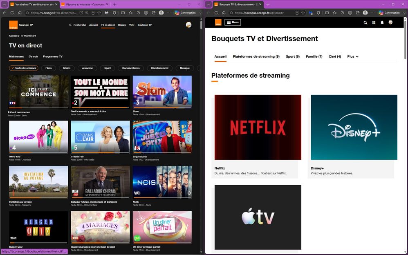Screen dimensions: 408x255
Task: Toggle the Musique channel filter
Action: click(184, 68)
